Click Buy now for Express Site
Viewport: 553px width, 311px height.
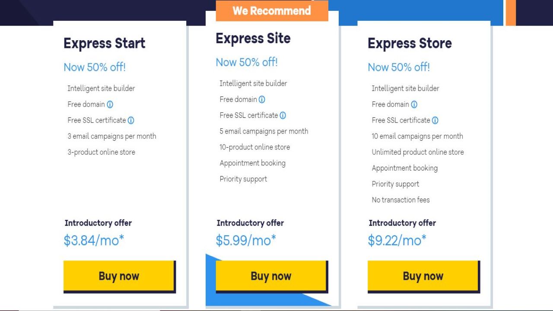271,276
